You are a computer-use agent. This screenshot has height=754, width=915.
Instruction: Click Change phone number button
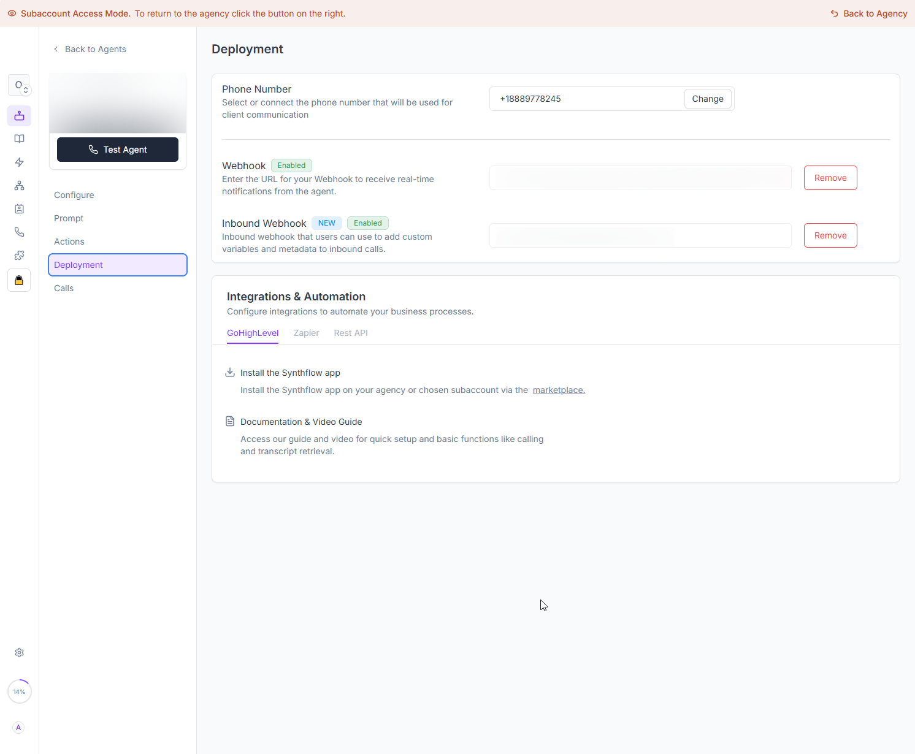[708, 99]
